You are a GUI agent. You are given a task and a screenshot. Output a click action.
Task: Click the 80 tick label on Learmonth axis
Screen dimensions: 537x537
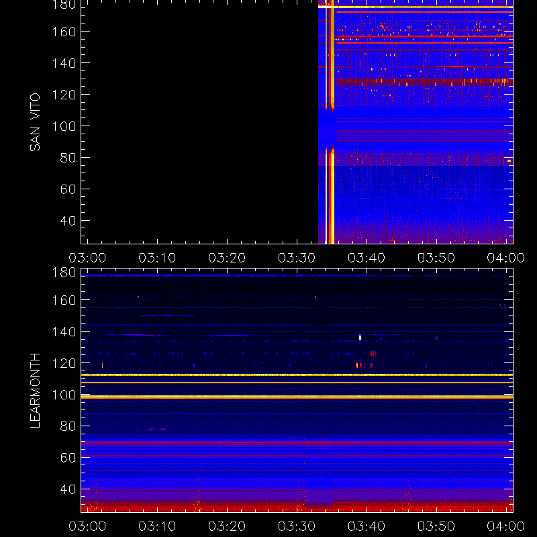pos(68,426)
